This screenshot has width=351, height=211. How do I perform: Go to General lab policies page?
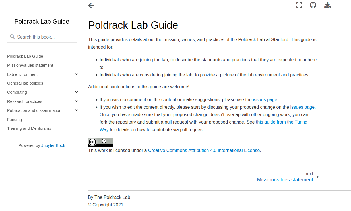point(25,83)
